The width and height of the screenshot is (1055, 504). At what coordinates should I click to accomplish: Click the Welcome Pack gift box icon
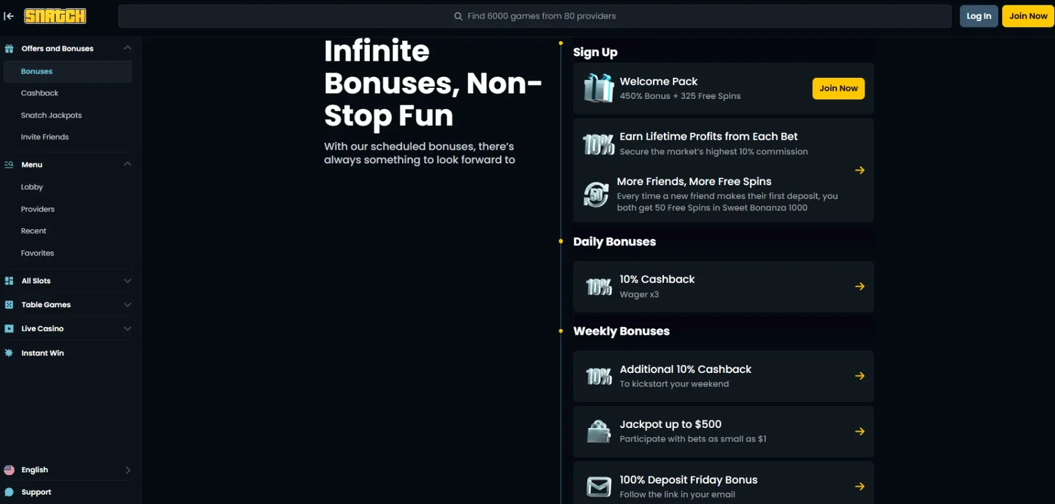pos(598,88)
